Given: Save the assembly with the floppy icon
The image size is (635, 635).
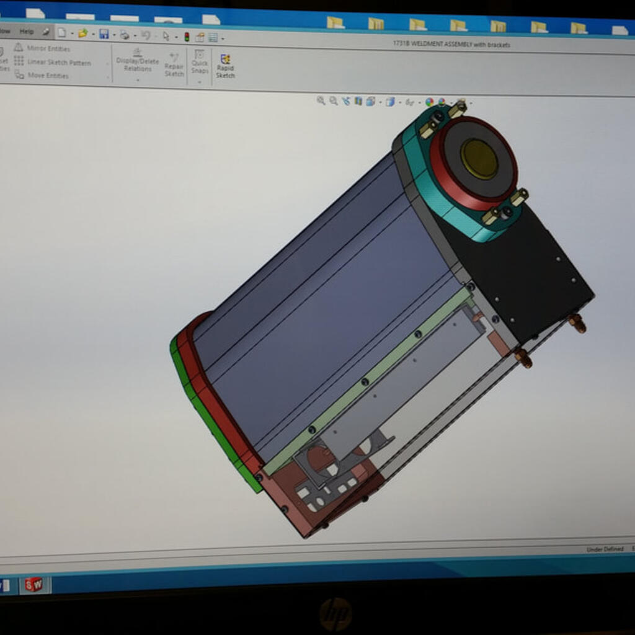Looking at the screenshot, I should [104, 34].
